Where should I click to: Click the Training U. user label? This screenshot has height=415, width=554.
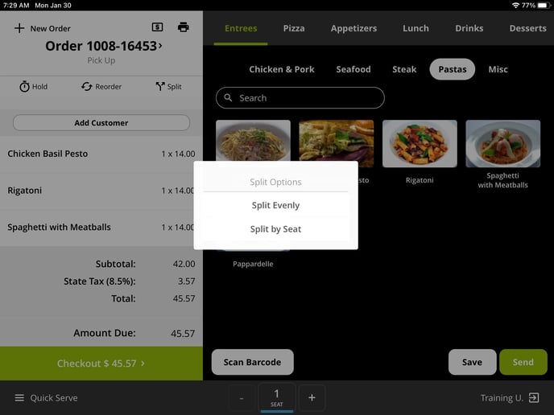[502, 398]
